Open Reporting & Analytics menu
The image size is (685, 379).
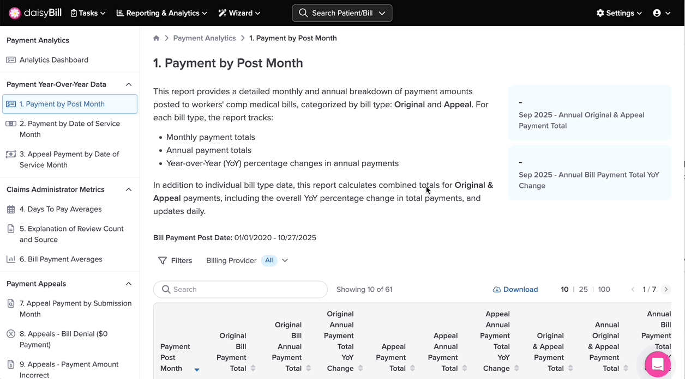[161, 13]
